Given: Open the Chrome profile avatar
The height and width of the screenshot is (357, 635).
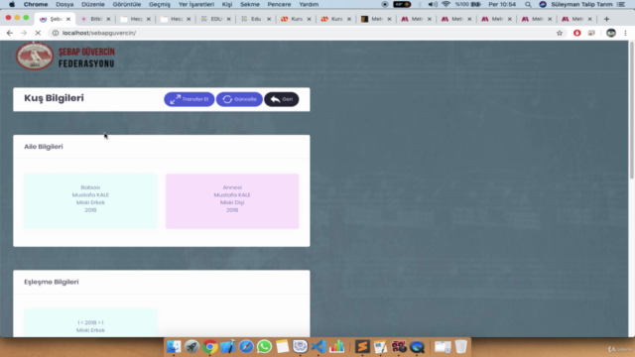Looking at the screenshot, I should [x=611, y=33].
